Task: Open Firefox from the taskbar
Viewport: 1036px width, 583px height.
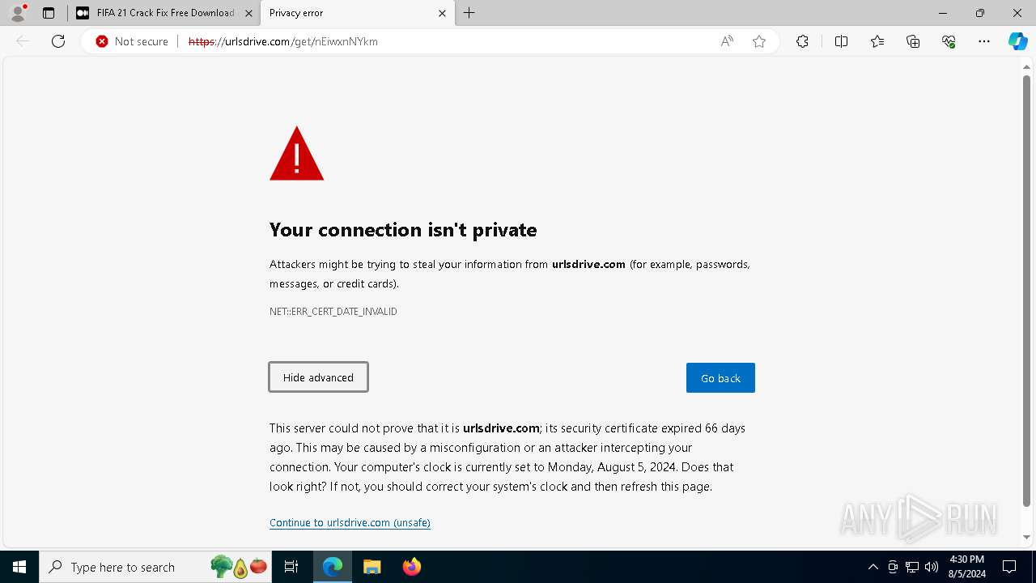Action: point(412,567)
